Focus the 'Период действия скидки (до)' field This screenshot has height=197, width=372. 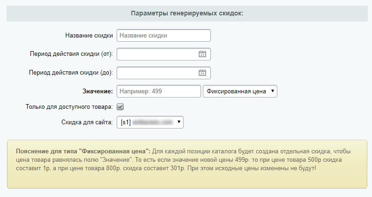coord(157,73)
